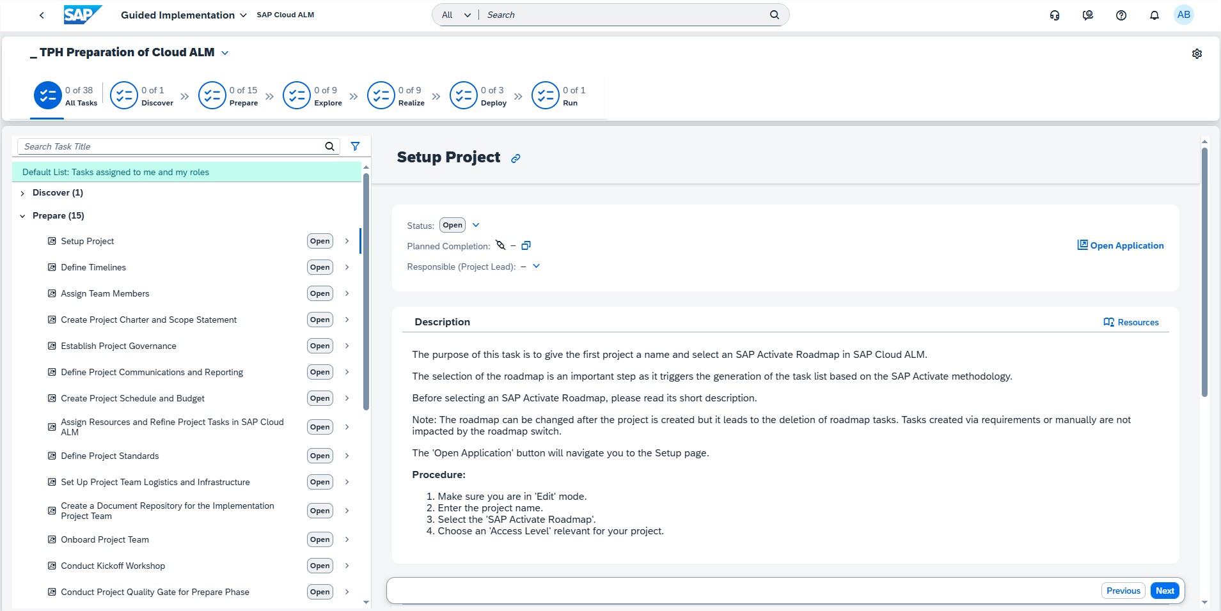The width and height of the screenshot is (1221, 611).
Task: Click the Search Task Title field
Action: (171, 146)
